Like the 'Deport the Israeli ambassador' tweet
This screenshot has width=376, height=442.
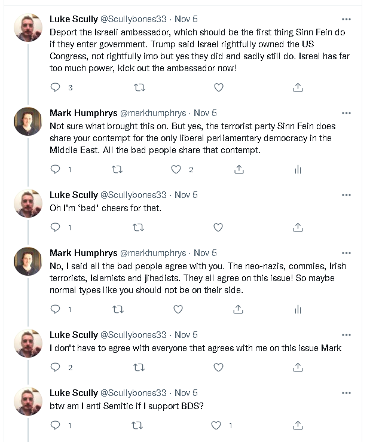click(219, 87)
